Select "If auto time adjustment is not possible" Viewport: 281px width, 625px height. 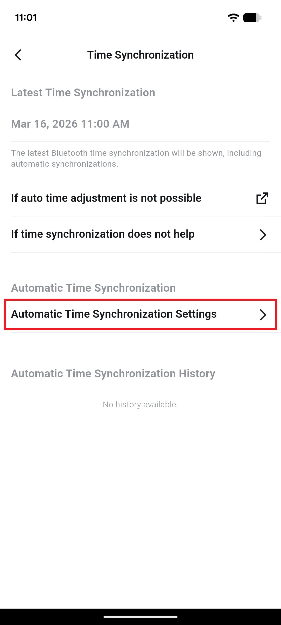[106, 198]
